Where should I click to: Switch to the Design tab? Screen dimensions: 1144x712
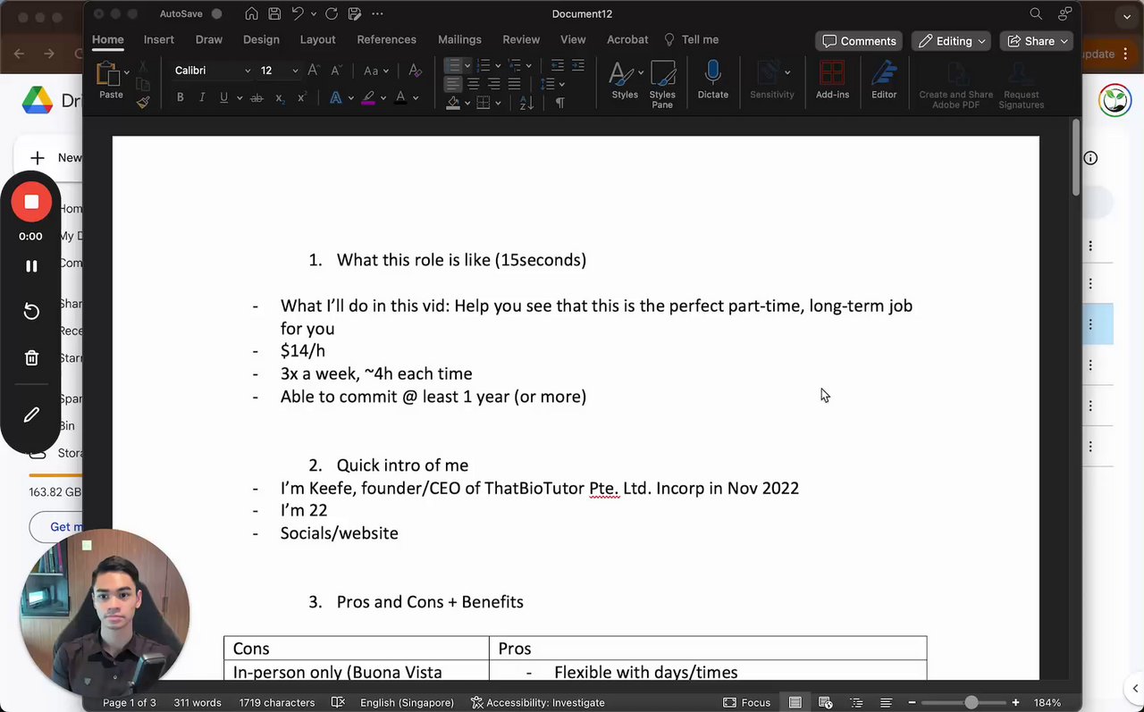click(261, 39)
